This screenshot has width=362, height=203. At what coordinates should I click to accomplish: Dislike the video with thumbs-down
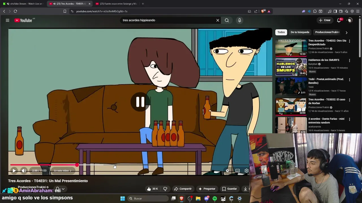click(165, 189)
